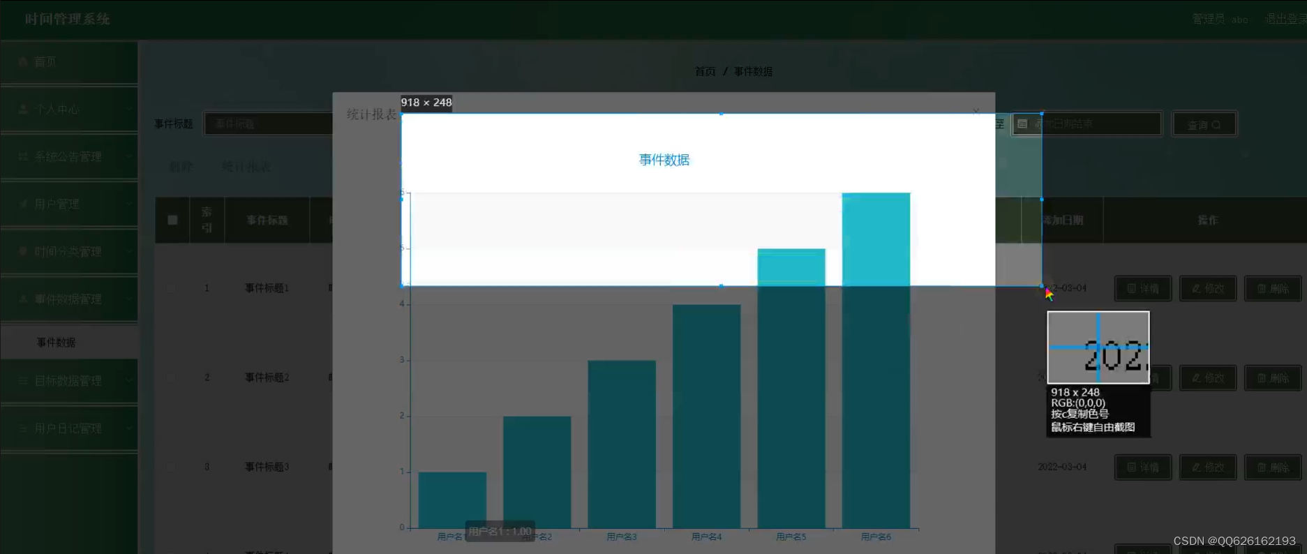This screenshot has height=554, width=1307.
Task: Click the 用户名2 bar in the chart
Action: pyautogui.click(x=537, y=472)
